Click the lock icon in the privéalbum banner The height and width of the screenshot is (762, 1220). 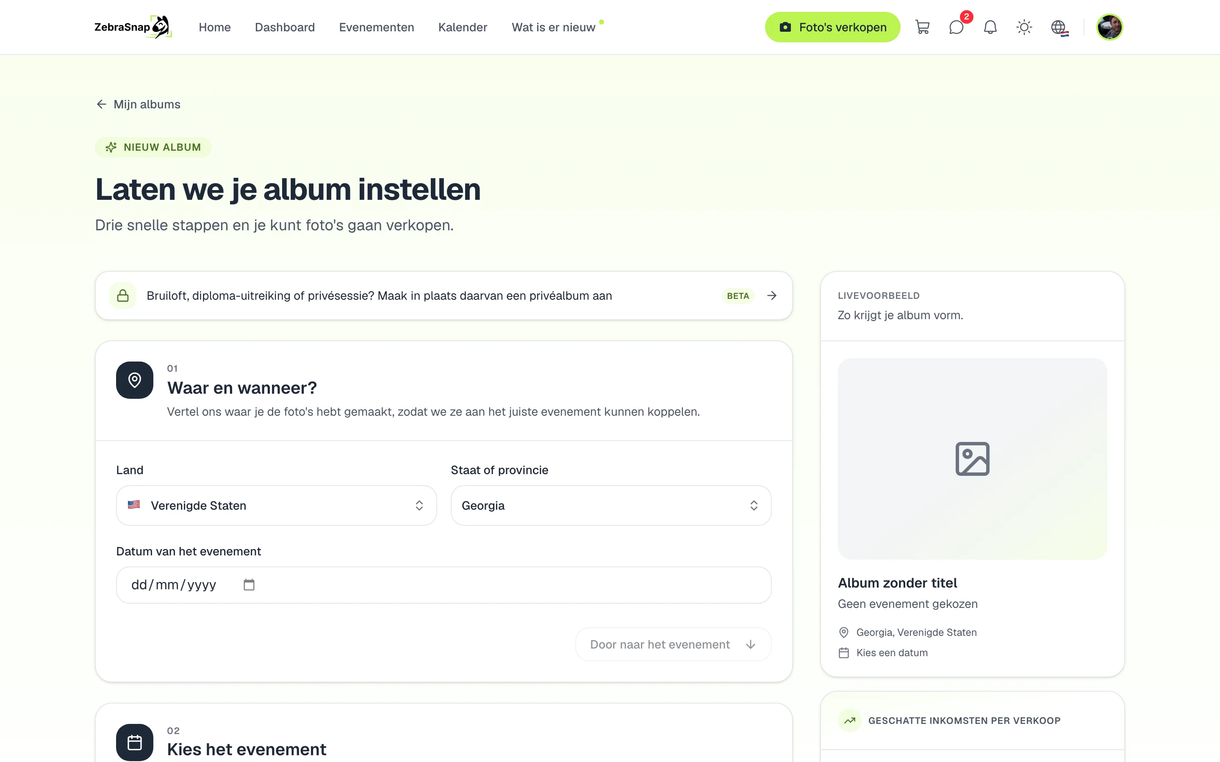[123, 296]
